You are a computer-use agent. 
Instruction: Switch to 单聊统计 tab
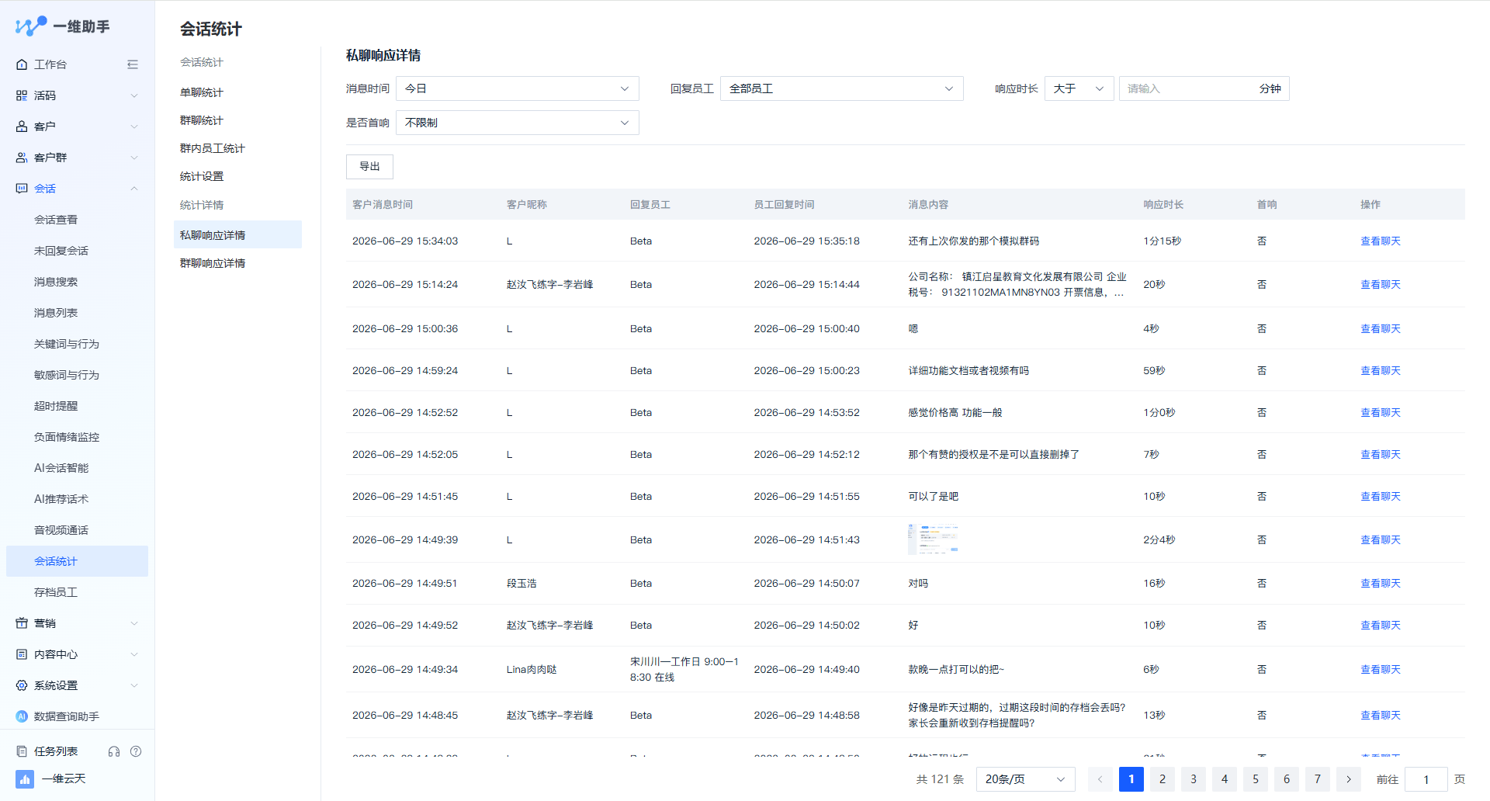[x=202, y=92]
